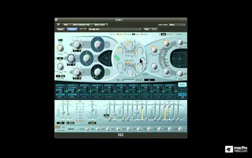The height and width of the screenshot is (158, 252).
Task: Open the Side Chain None dropdown
Action: click(177, 24)
